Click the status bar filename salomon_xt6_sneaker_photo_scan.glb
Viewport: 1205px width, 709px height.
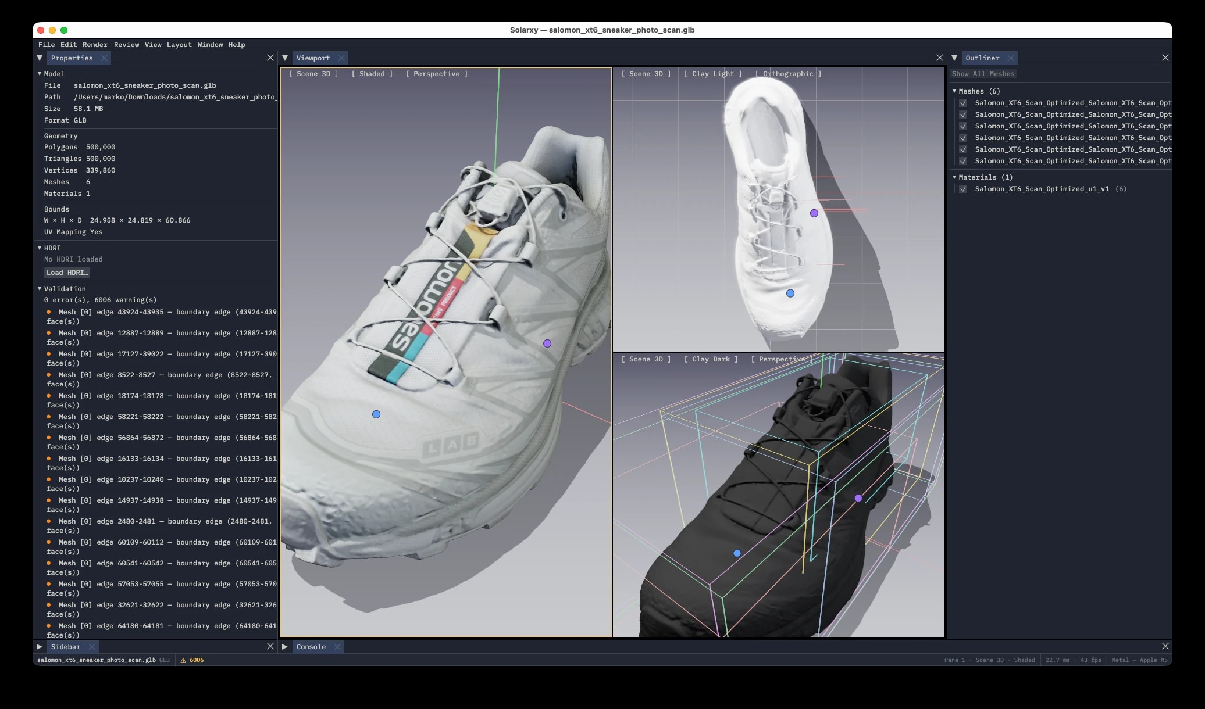pyautogui.click(x=97, y=660)
